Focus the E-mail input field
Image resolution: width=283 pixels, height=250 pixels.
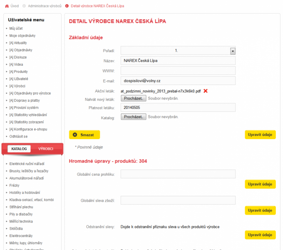[178, 81]
